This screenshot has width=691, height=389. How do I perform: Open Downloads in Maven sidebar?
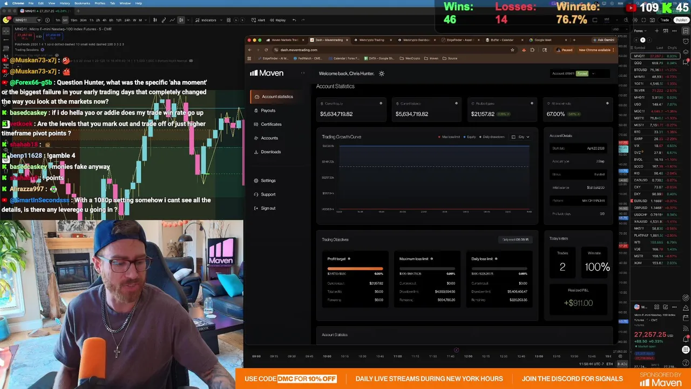(267, 152)
